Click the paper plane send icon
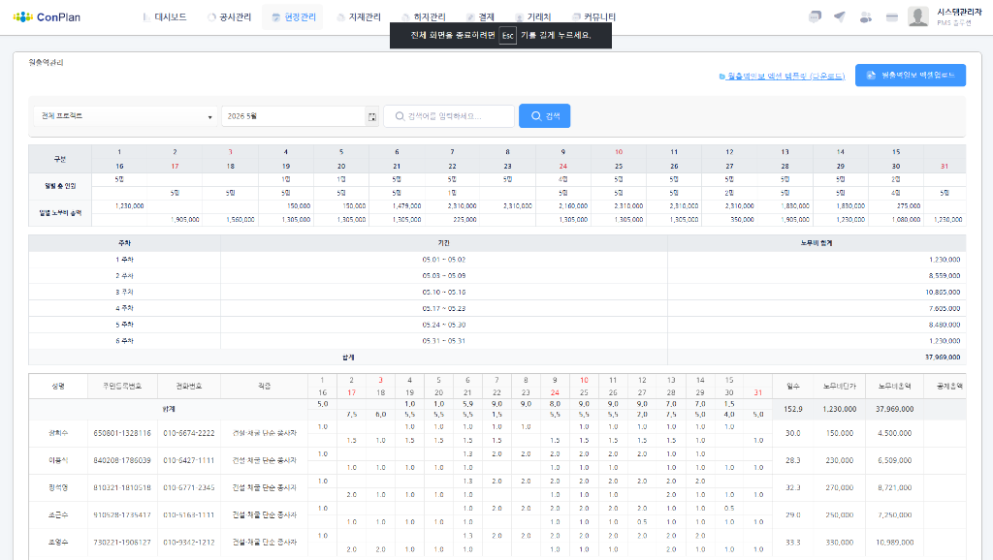993x560 pixels. [840, 17]
